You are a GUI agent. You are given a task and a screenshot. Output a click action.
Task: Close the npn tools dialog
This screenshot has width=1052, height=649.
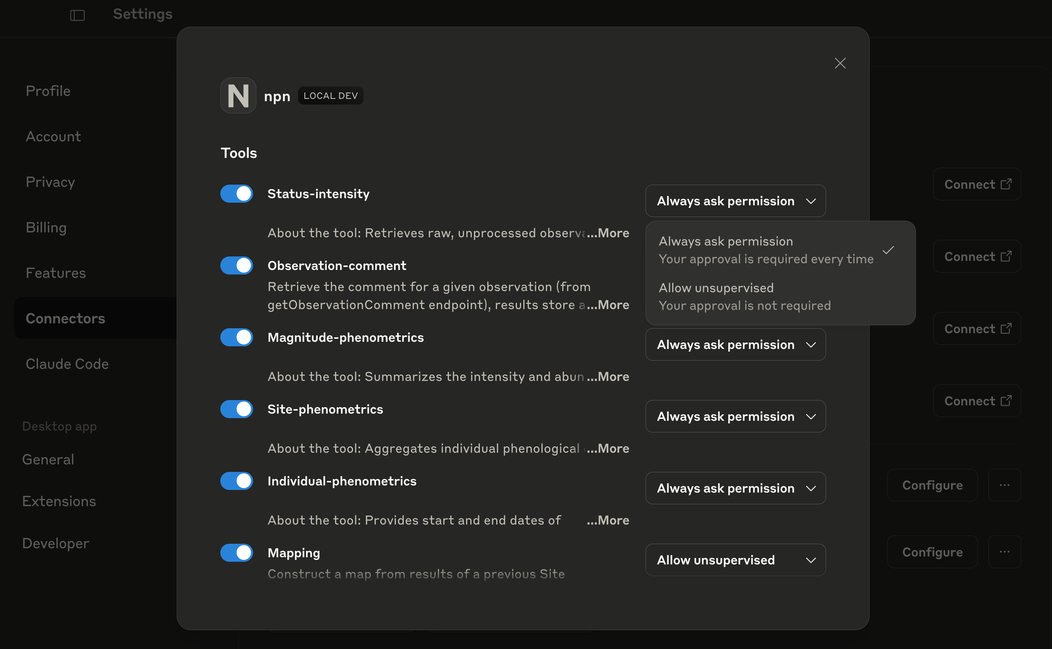tap(840, 63)
